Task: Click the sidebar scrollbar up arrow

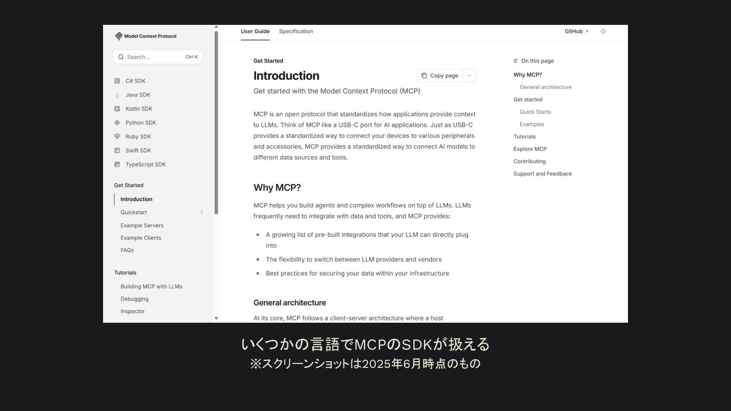Action: click(x=216, y=27)
